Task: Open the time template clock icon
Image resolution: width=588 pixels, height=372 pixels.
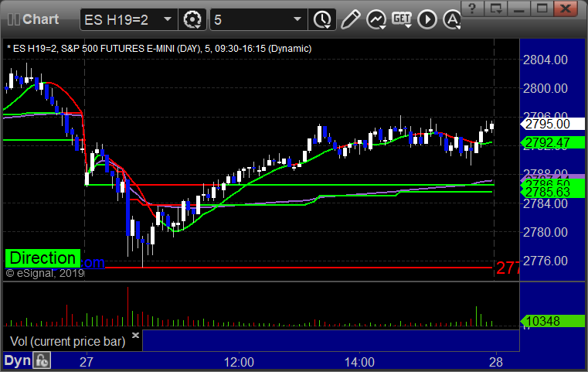Action: (x=322, y=19)
